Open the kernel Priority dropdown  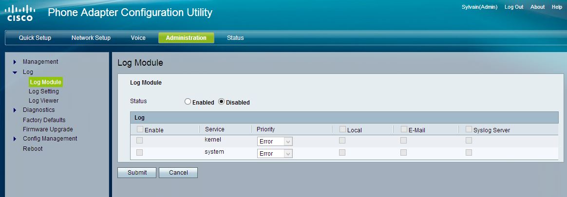pyautogui.click(x=275, y=142)
